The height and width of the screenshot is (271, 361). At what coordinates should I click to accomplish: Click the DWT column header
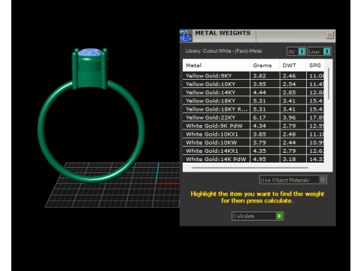tap(293, 65)
